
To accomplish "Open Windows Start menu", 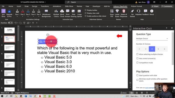I will (x=2, y=96).
